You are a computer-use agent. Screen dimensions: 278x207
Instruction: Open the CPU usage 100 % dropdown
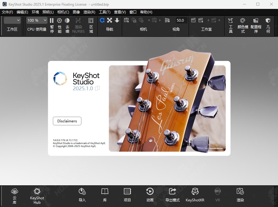point(37,20)
